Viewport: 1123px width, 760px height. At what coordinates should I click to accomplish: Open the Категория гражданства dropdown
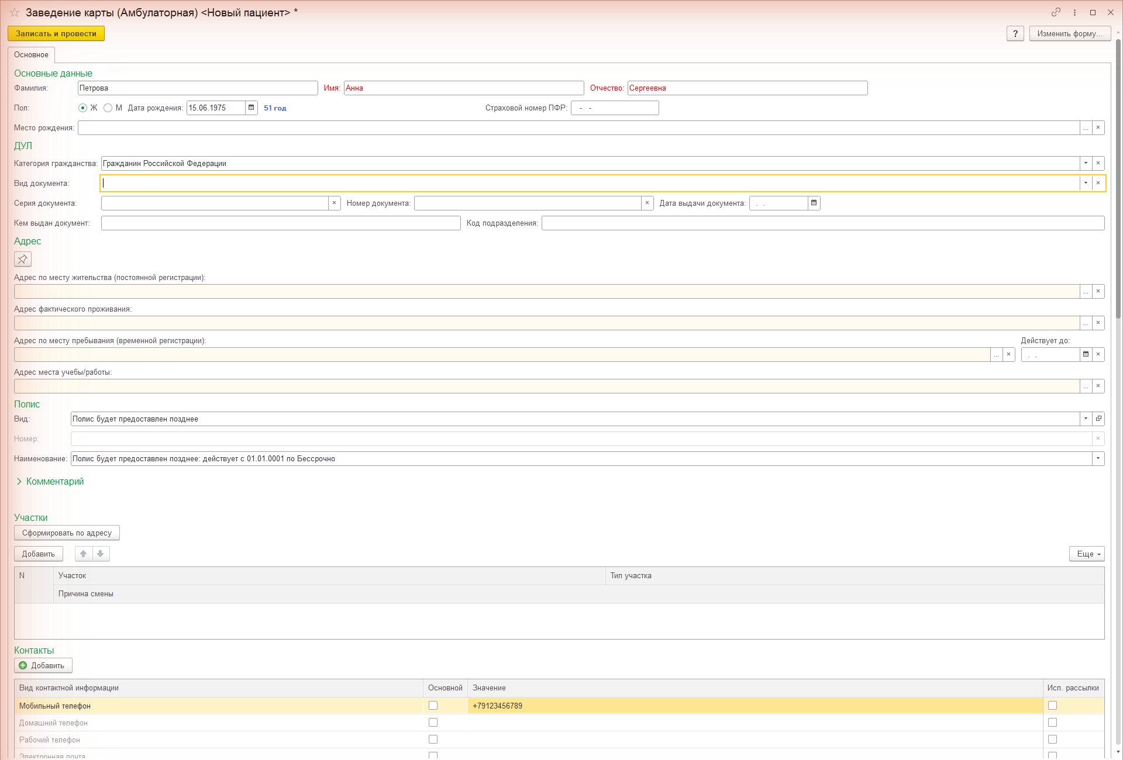(1086, 163)
